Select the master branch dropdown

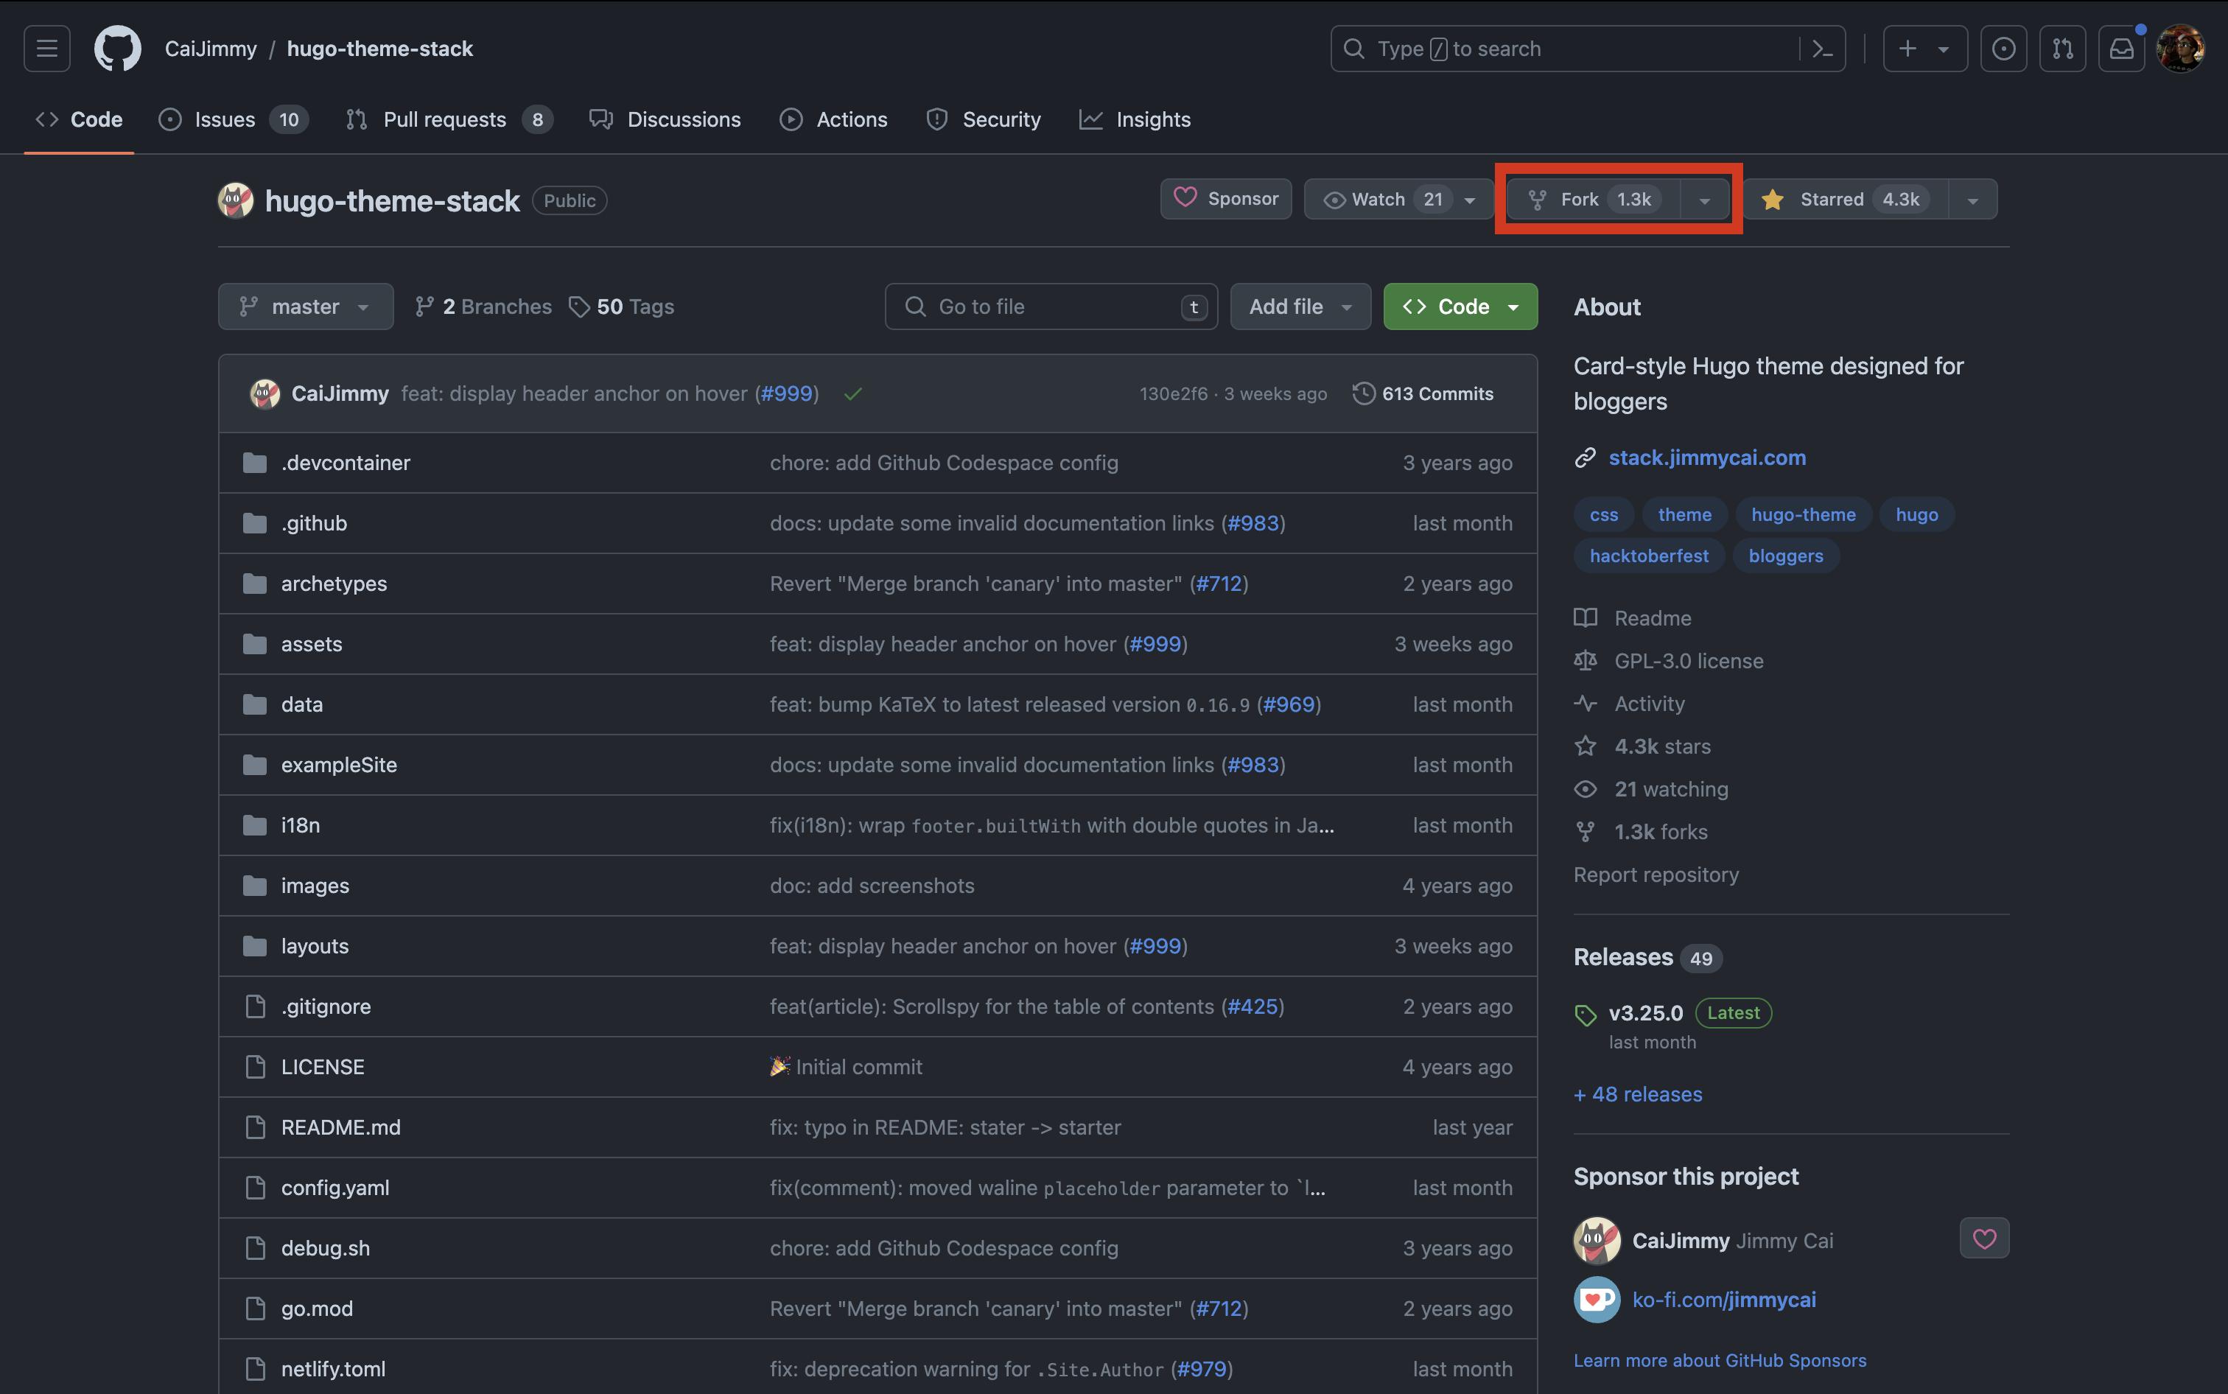tap(304, 305)
